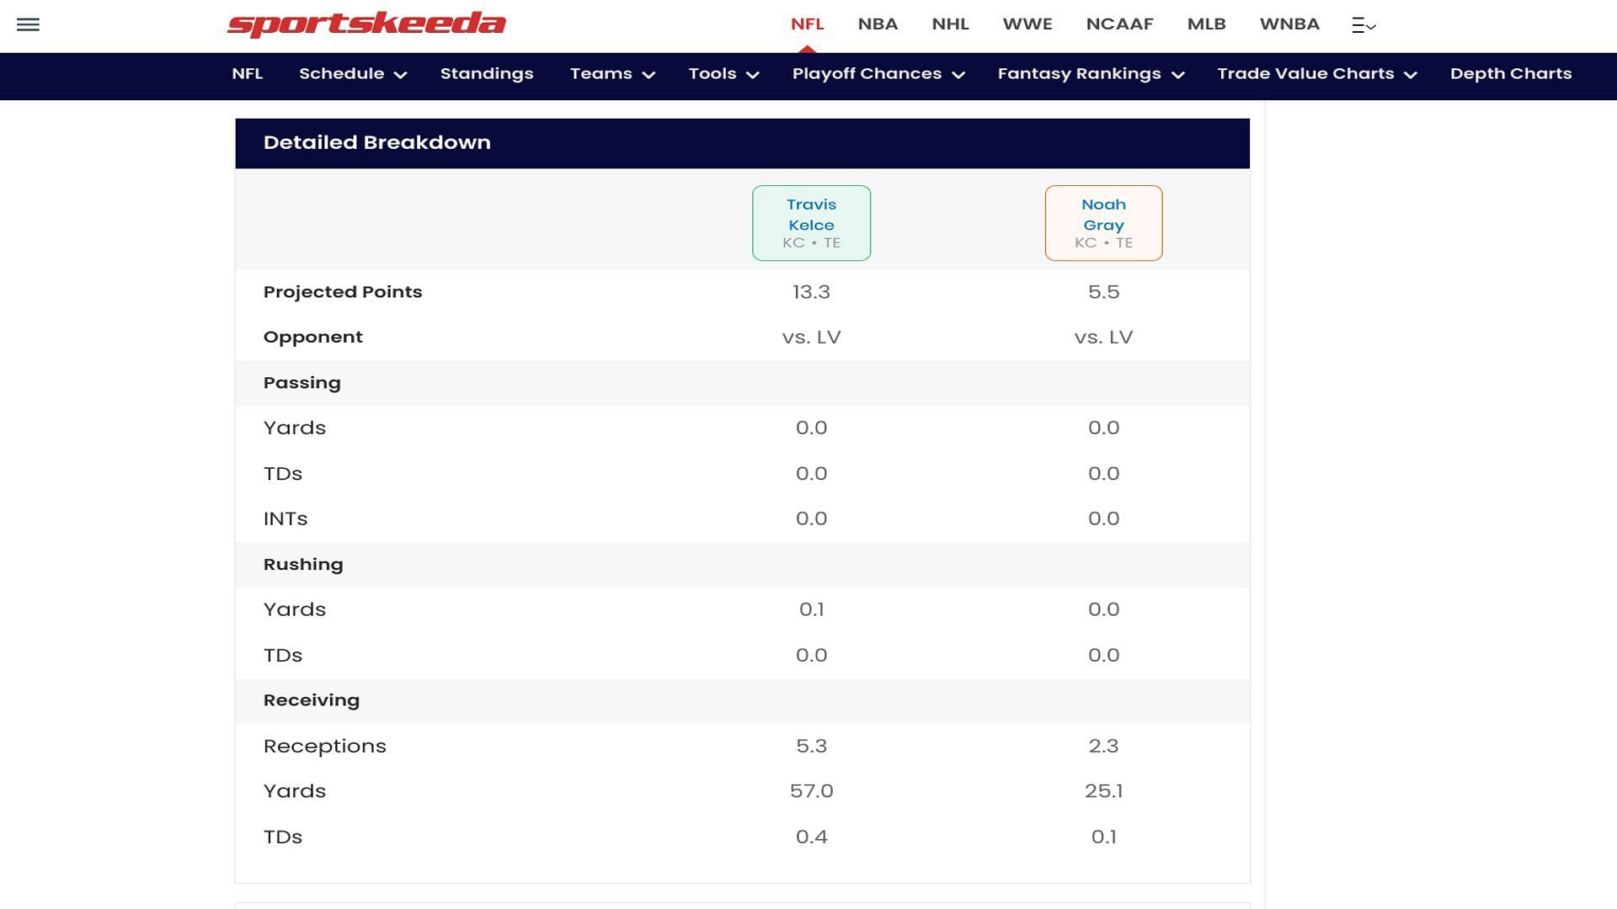Click Kelce's projected points 13.3
Screen dimensions: 1617x909
tap(811, 292)
